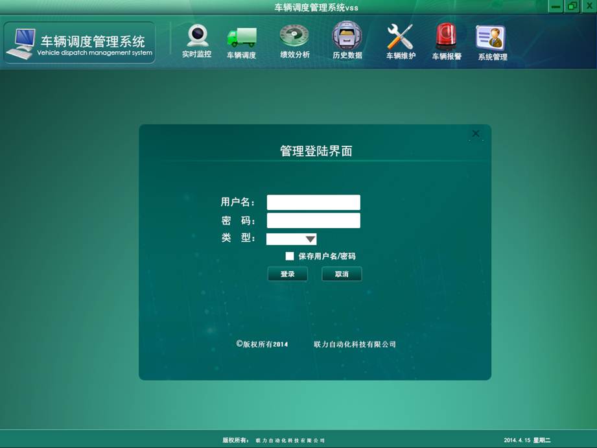Enable the 保存用户名/密码 checkbox
This screenshot has width=597, height=448.
coord(290,256)
